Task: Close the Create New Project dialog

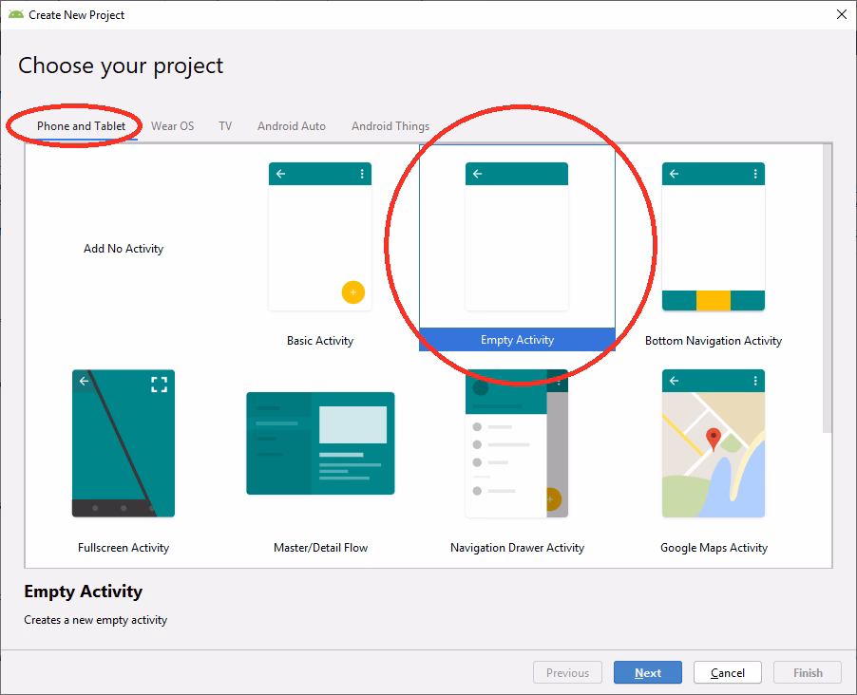Action: [840, 14]
